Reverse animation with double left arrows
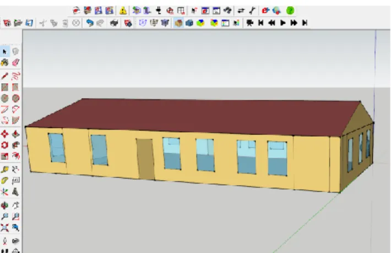 coord(271,23)
